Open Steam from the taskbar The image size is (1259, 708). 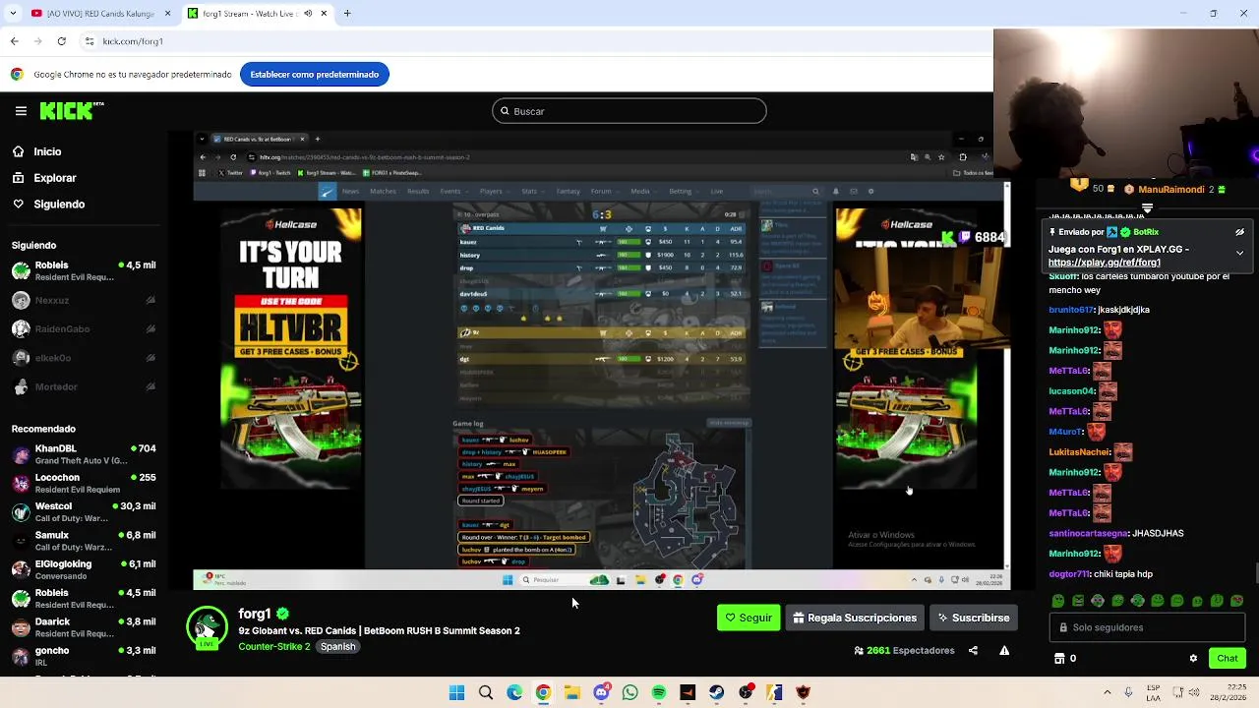716,693
